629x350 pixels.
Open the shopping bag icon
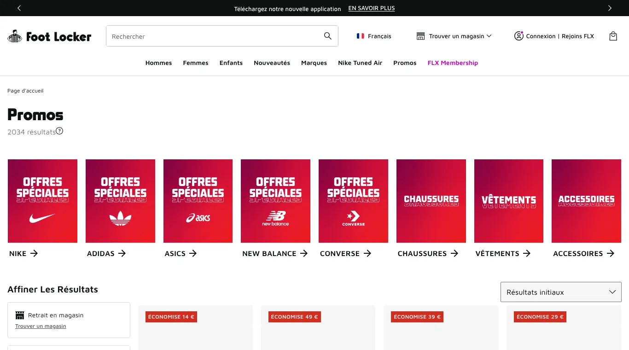pyautogui.click(x=613, y=36)
